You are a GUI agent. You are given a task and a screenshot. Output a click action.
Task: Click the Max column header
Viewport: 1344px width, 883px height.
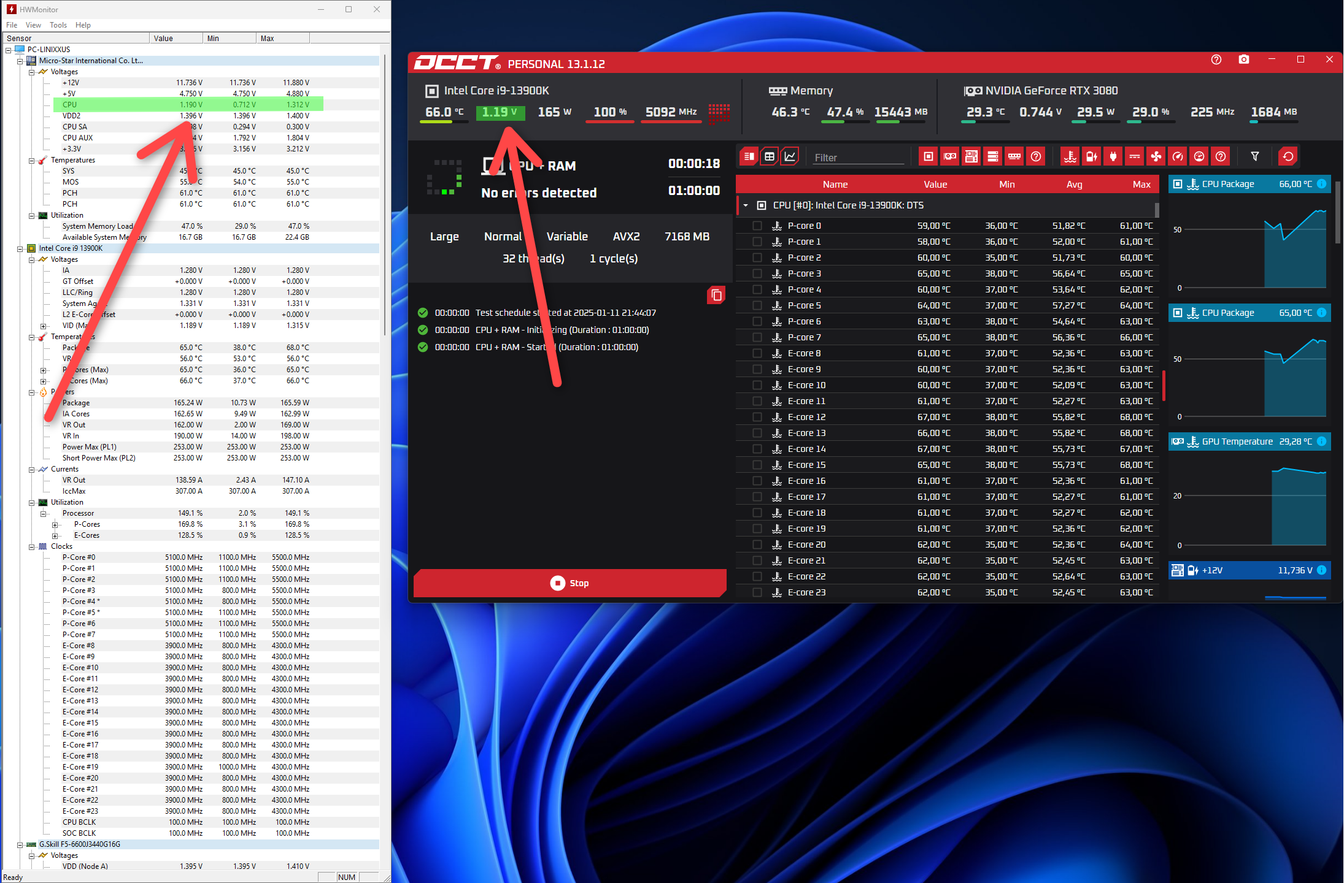[1141, 185]
